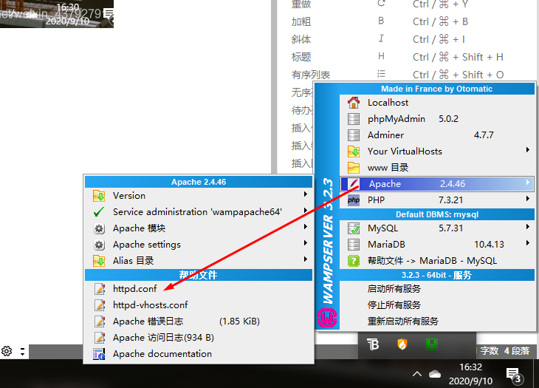Click the Apache 访问日志 file icon
This screenshot has width=539, height=388.
coord(100,338)
